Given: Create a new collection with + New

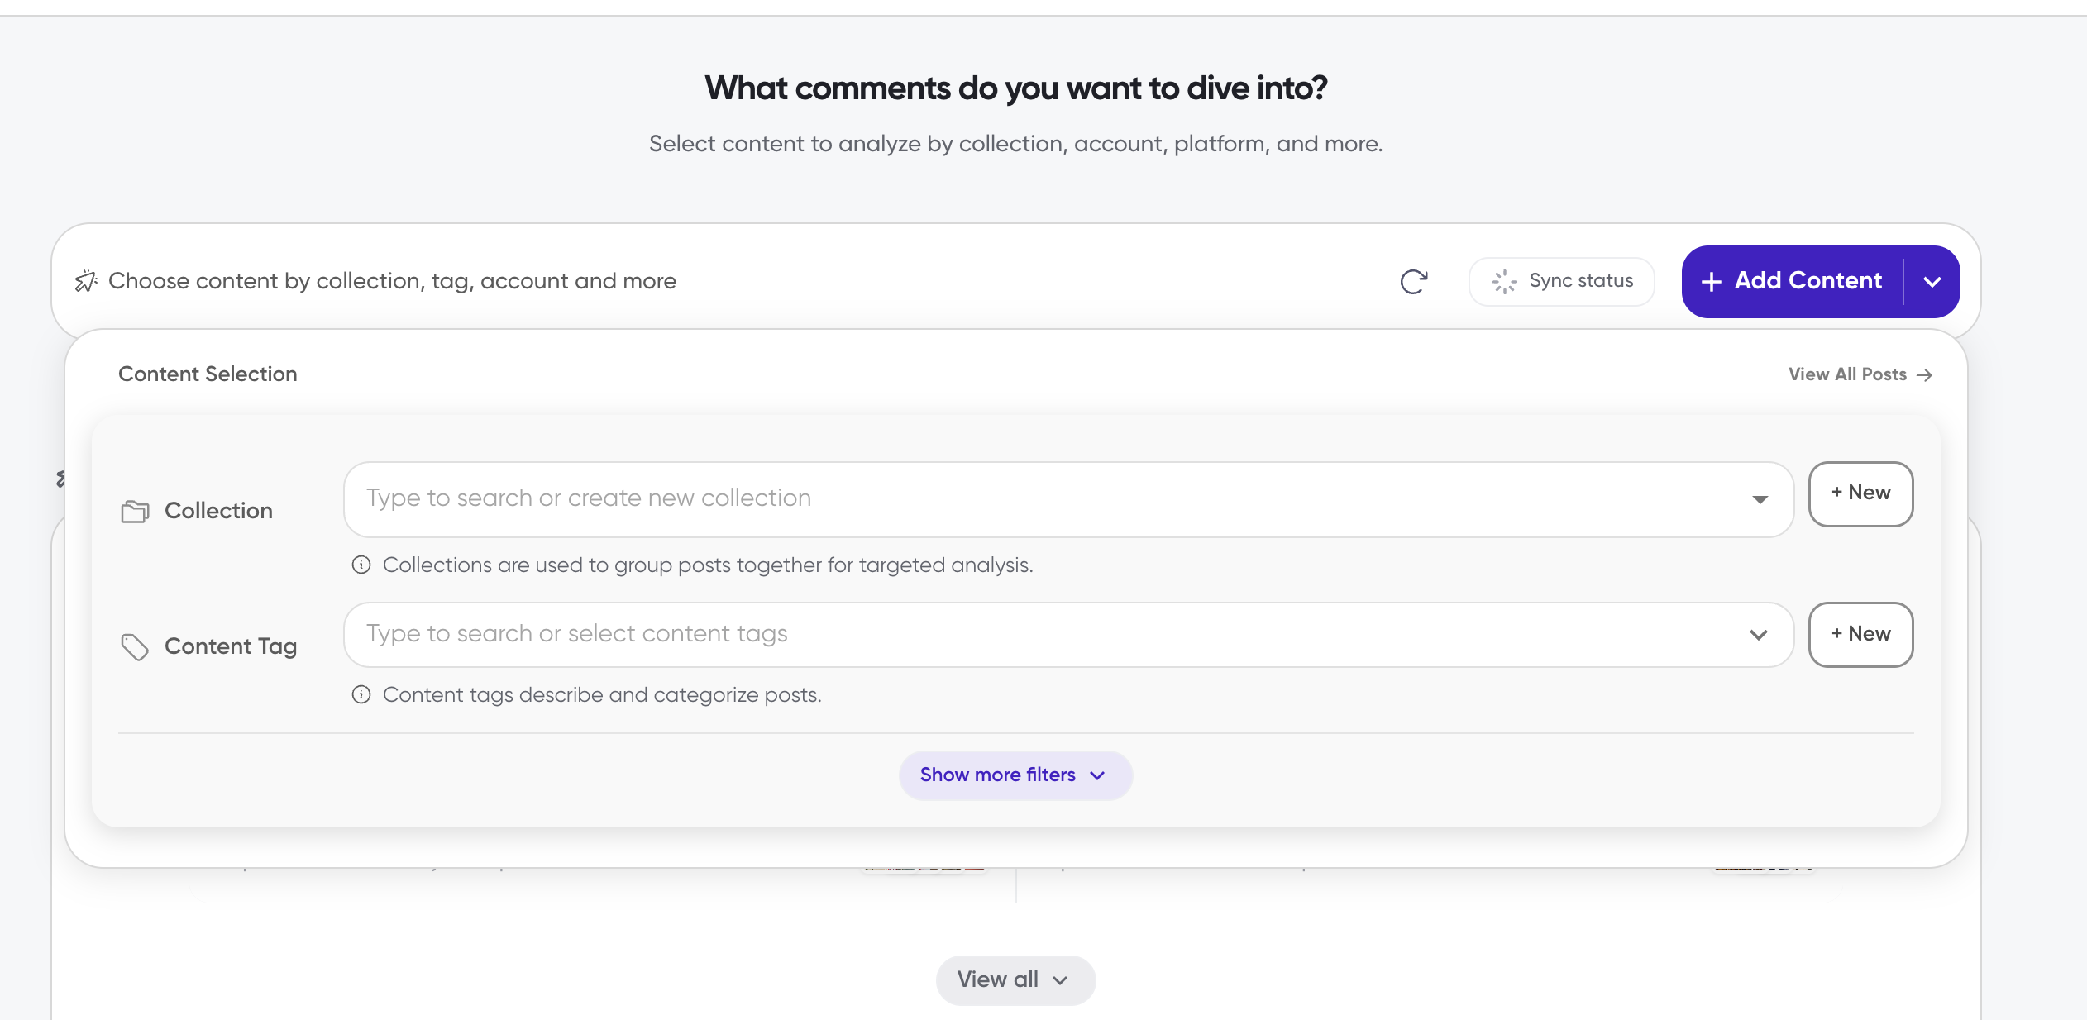Looking at the screenshot, I should pyautogui.click(x=1860, y=493).
